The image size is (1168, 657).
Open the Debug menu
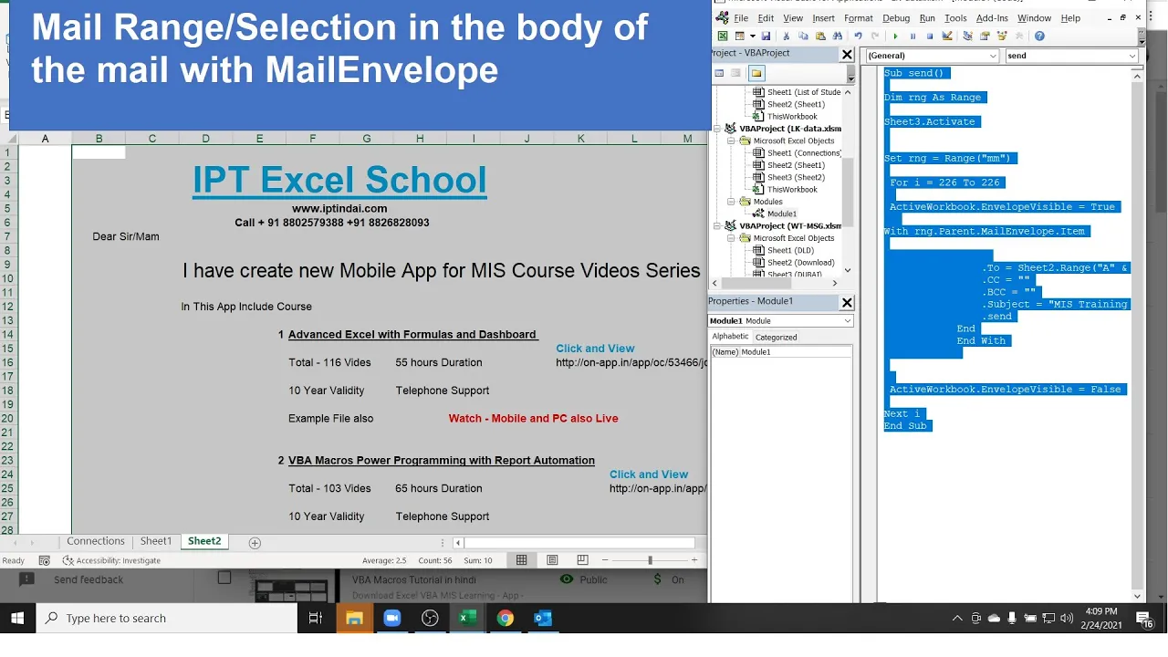point(896,18)
